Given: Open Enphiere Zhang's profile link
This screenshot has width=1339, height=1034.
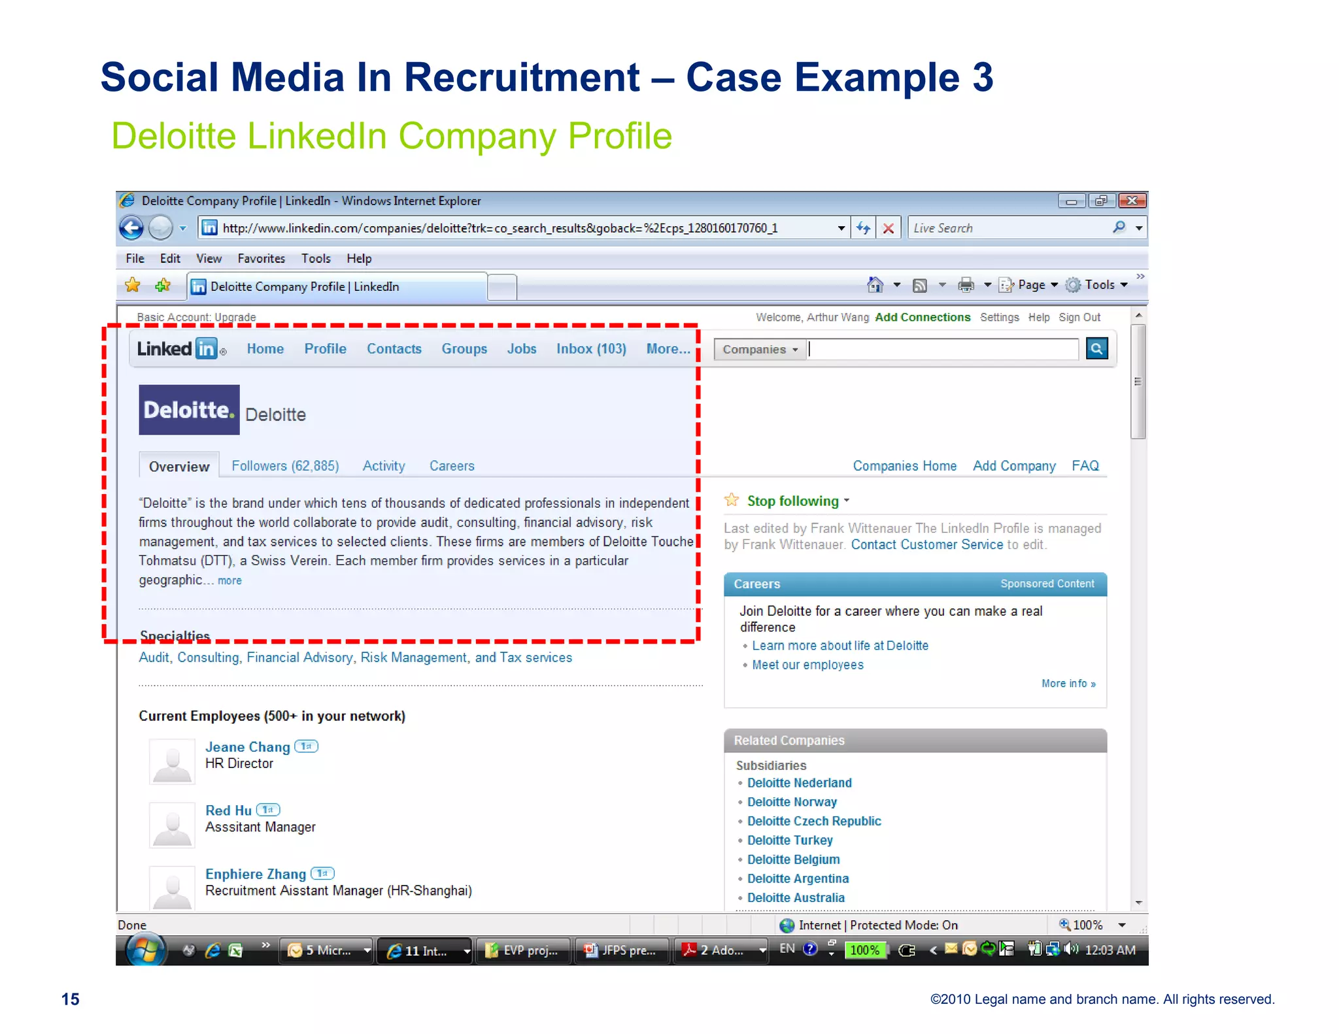Looking at the screenshot, I should coord(256,874).
